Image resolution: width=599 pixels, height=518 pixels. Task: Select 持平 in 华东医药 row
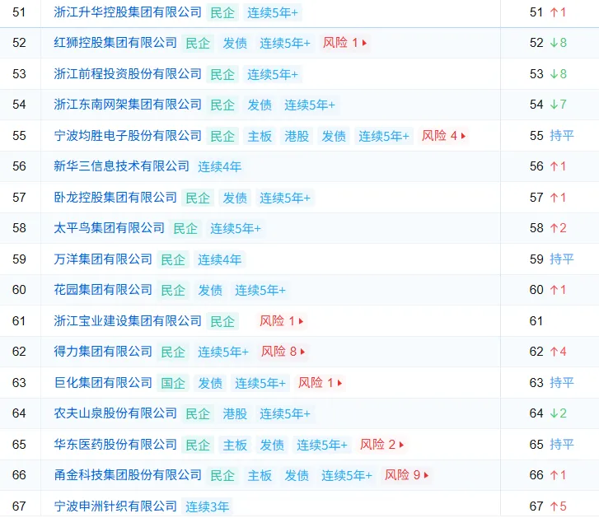coord(562,445)
